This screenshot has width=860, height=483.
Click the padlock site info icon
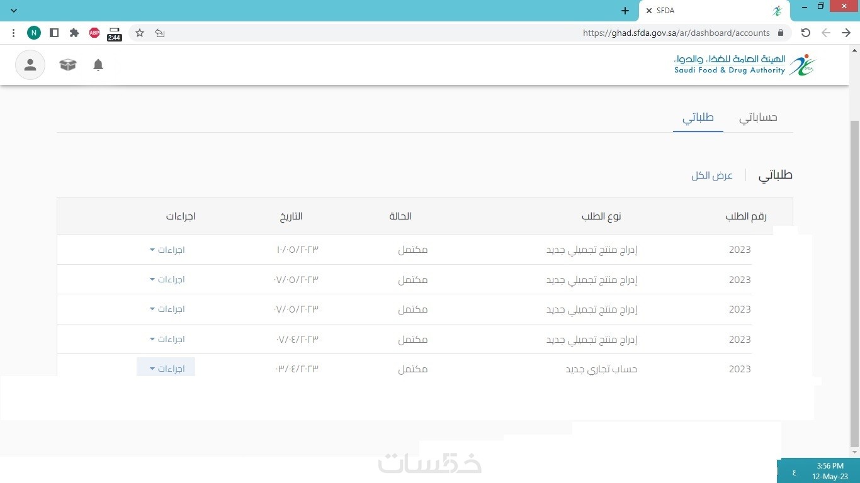tap(781, 33)
